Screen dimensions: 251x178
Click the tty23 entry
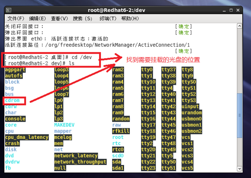[x=148, y=168]
